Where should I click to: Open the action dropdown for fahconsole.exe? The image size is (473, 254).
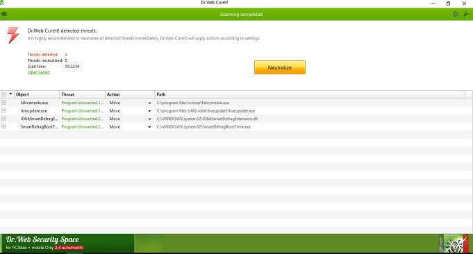tap(149, 103)
